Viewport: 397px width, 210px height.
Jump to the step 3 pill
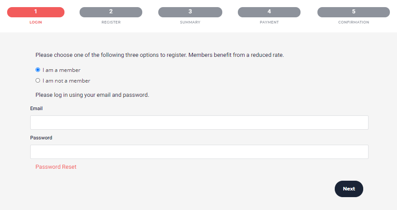(x=190, y=12)
